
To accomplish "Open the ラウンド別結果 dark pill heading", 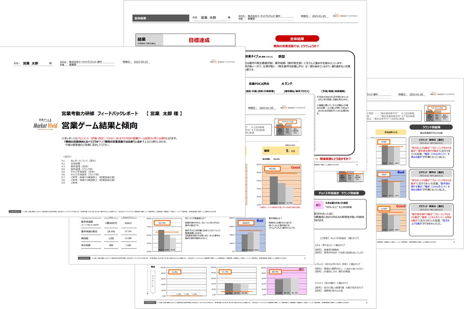I will (431, 127).
